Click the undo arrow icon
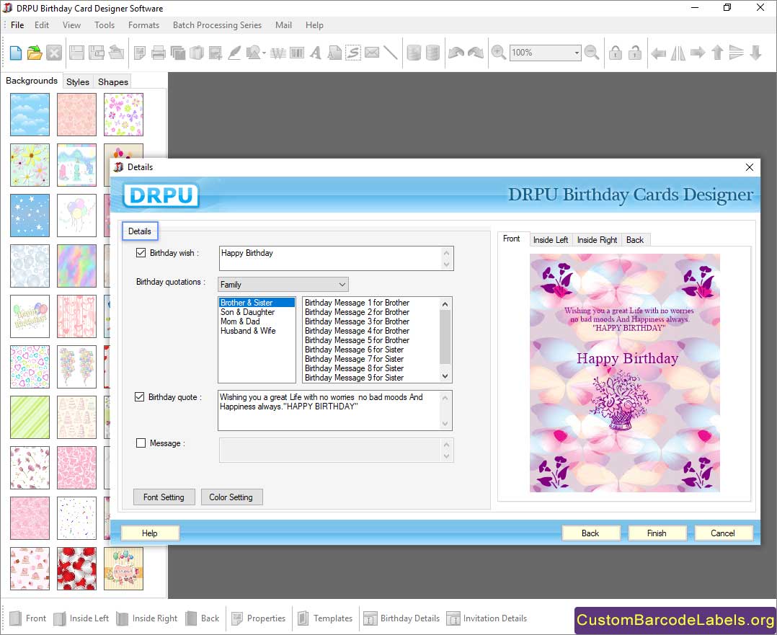 click(x=456, y=53)
